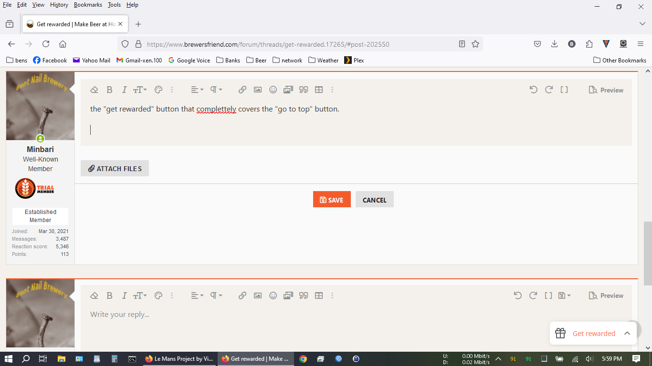652x366 pixels.
Task: Expand paragraph format dropdown in top editor
Action: point(216,90)
